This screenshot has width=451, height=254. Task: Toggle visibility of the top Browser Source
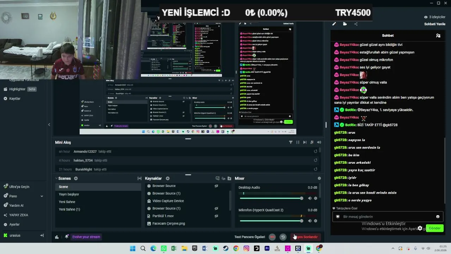[x=216, y=186]
